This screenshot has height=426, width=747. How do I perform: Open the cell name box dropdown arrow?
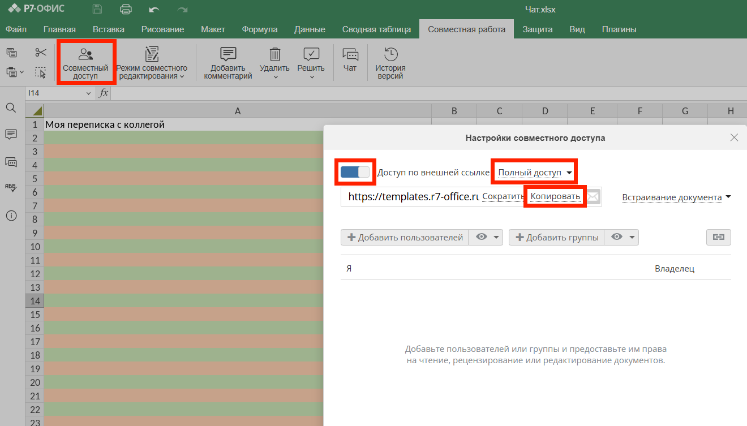(x=88, y=93)
